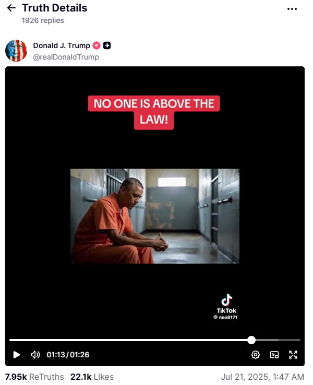Open the three-dot more options menu

(292, 9)
